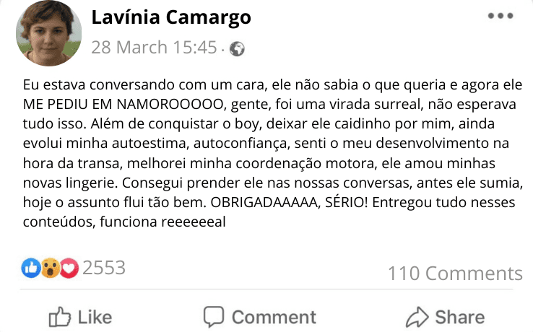View the 2553 reactions count
The height and width of the screenshot is (332, 533).
(104, 268)
